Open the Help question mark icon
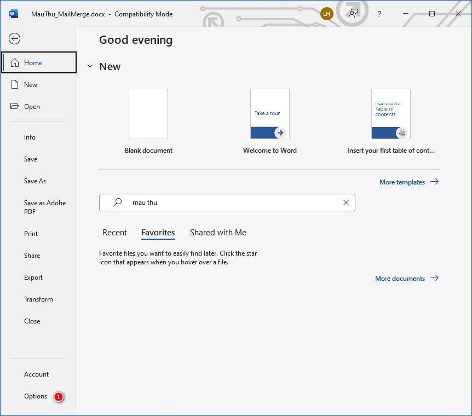Screen dimensions: 472x416 (x=379, y=14)
